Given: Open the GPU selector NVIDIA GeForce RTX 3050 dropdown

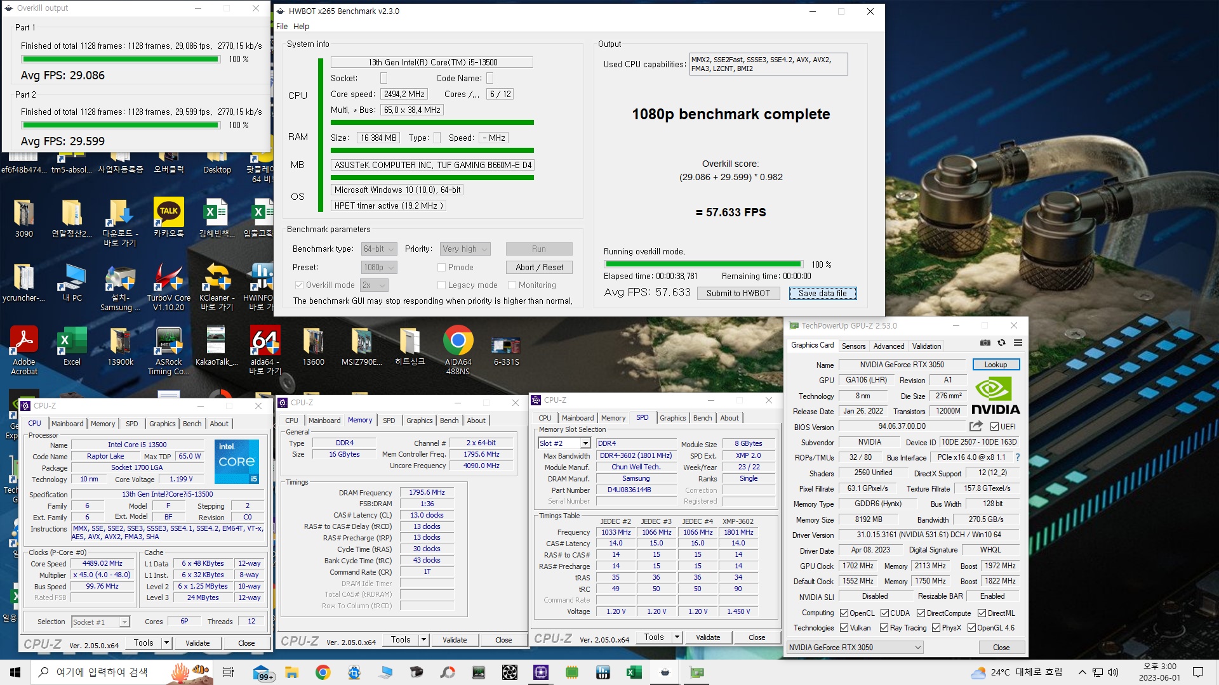Looking at the screenshot, I should pos(855,648).
